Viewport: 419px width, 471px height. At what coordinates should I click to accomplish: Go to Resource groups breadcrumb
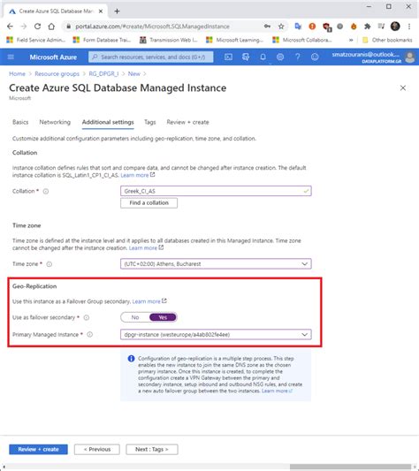pyautogui.click(x=57, y=74)
